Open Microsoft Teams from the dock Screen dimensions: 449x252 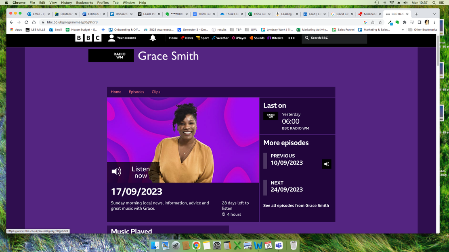[x=279, y=245]
